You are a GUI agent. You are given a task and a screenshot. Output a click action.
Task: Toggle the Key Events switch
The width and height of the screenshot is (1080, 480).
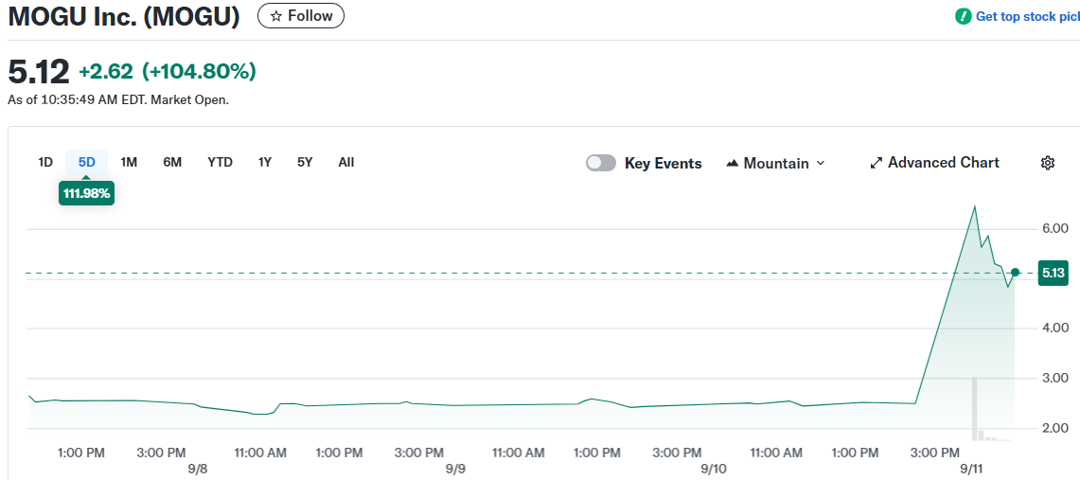coord(601,163)
